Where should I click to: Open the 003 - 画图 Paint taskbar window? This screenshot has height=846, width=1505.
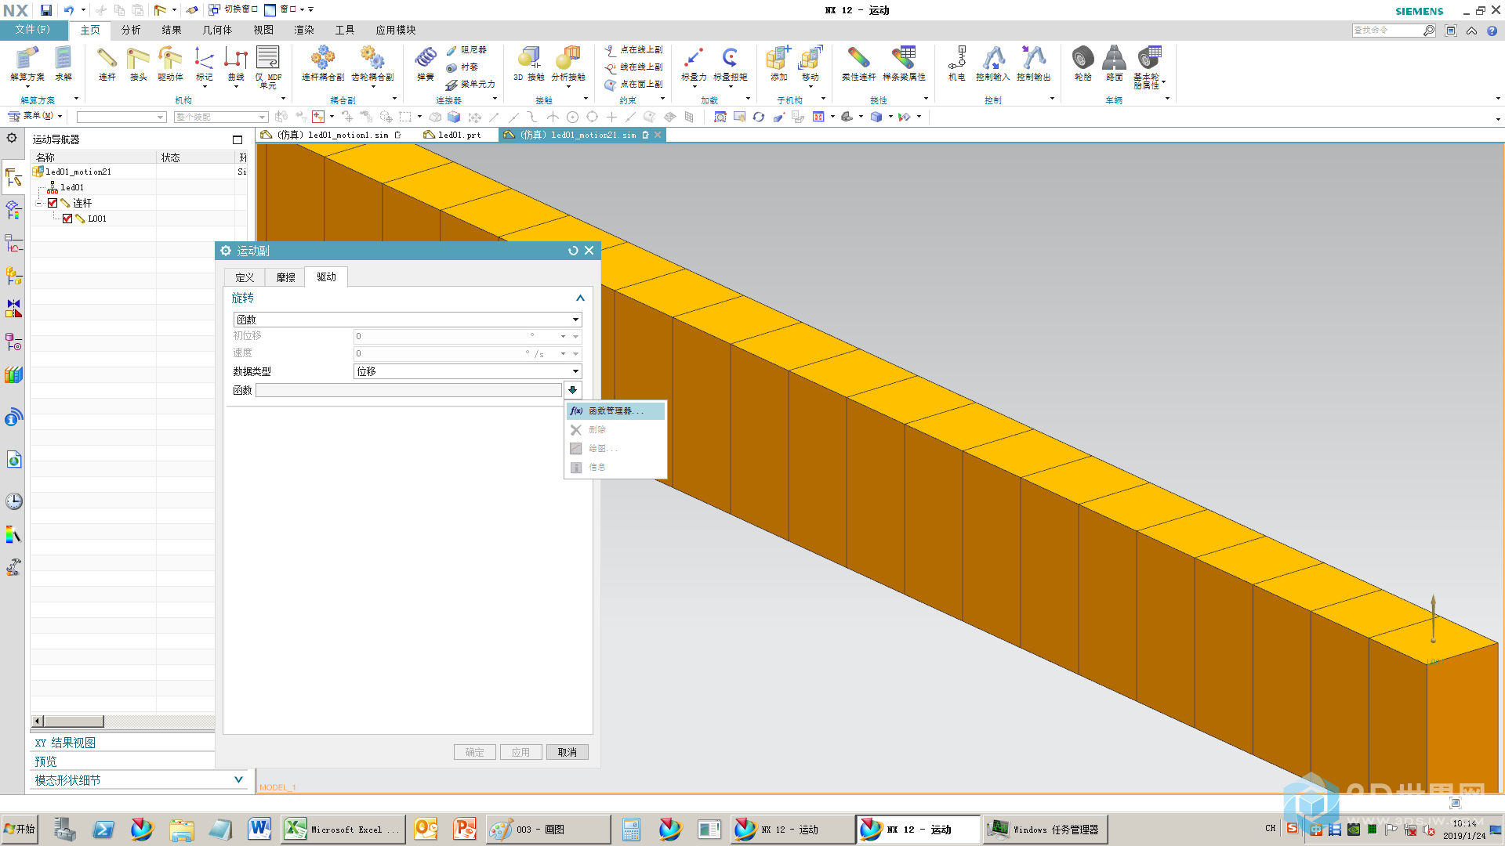click(548, 829)
